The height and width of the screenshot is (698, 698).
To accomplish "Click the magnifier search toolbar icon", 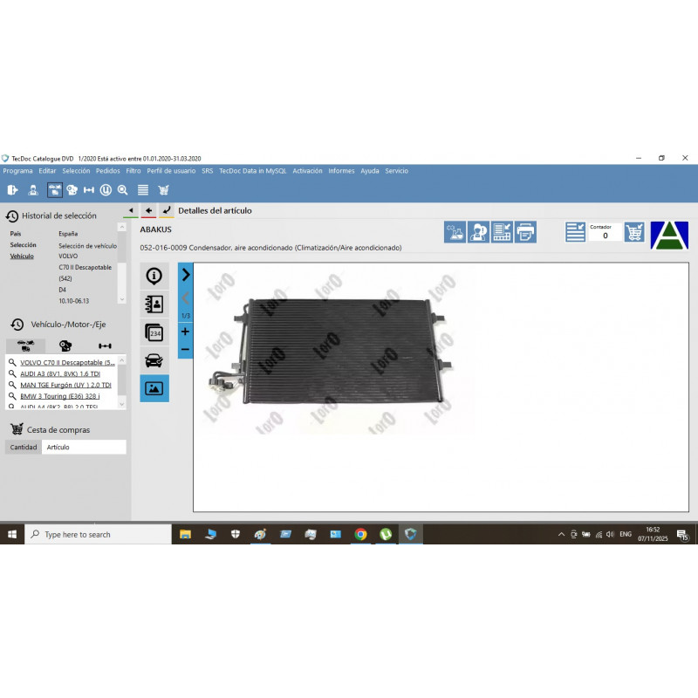I will (123, 189).
